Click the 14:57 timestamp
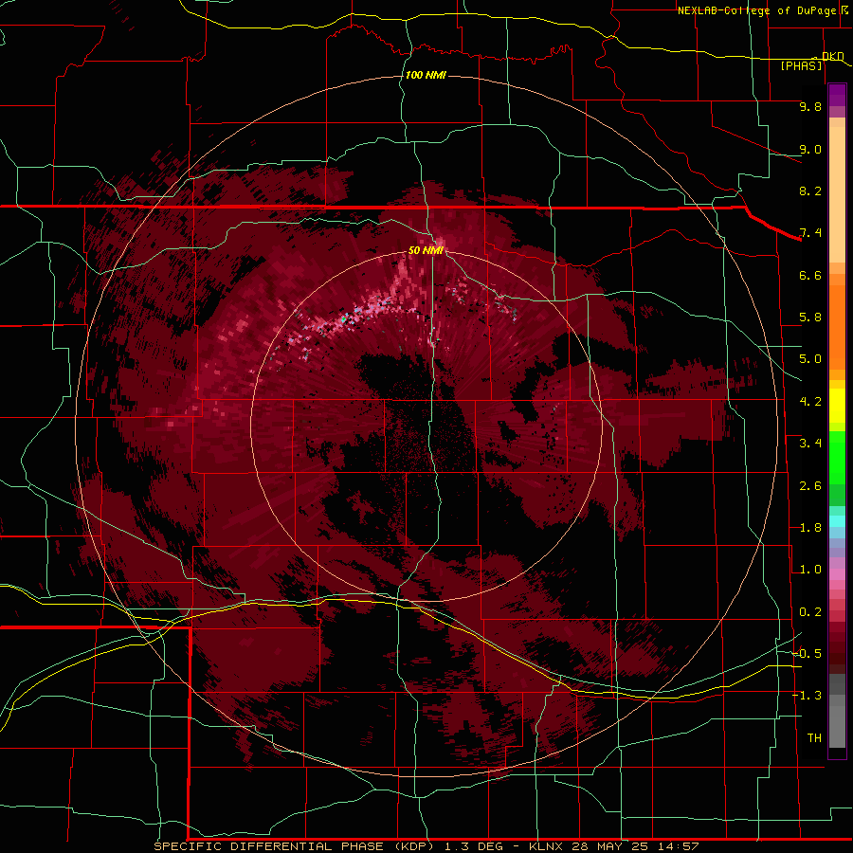 tap(678, 846)
